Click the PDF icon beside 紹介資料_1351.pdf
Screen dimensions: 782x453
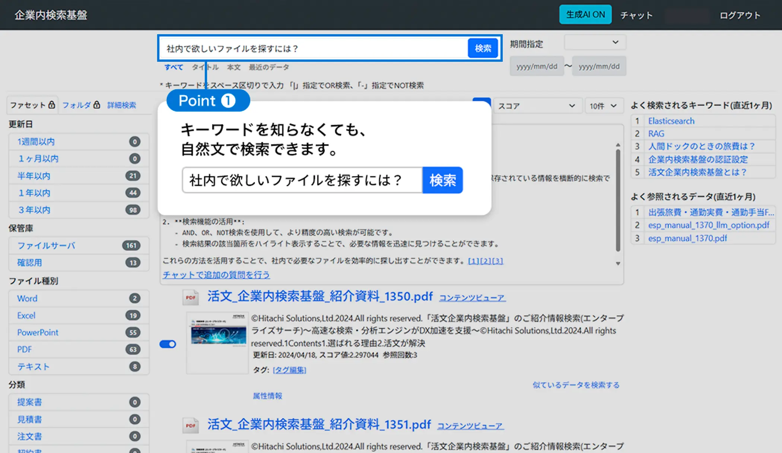coord(191,425)
